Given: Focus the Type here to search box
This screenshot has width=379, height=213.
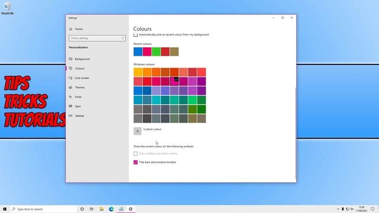Looking at the screenshot, I should point(44,209).
